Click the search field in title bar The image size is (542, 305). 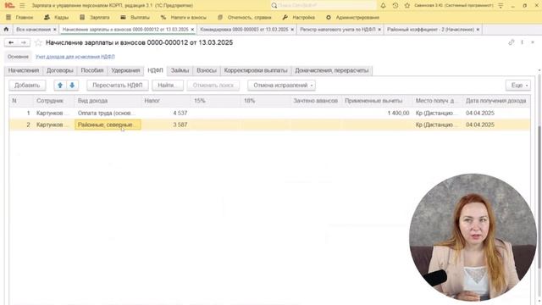click(x=324, y=6)
